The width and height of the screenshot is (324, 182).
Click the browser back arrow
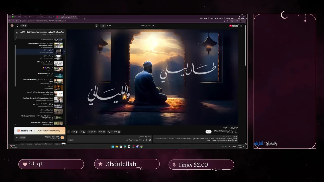tap(10, 21)
